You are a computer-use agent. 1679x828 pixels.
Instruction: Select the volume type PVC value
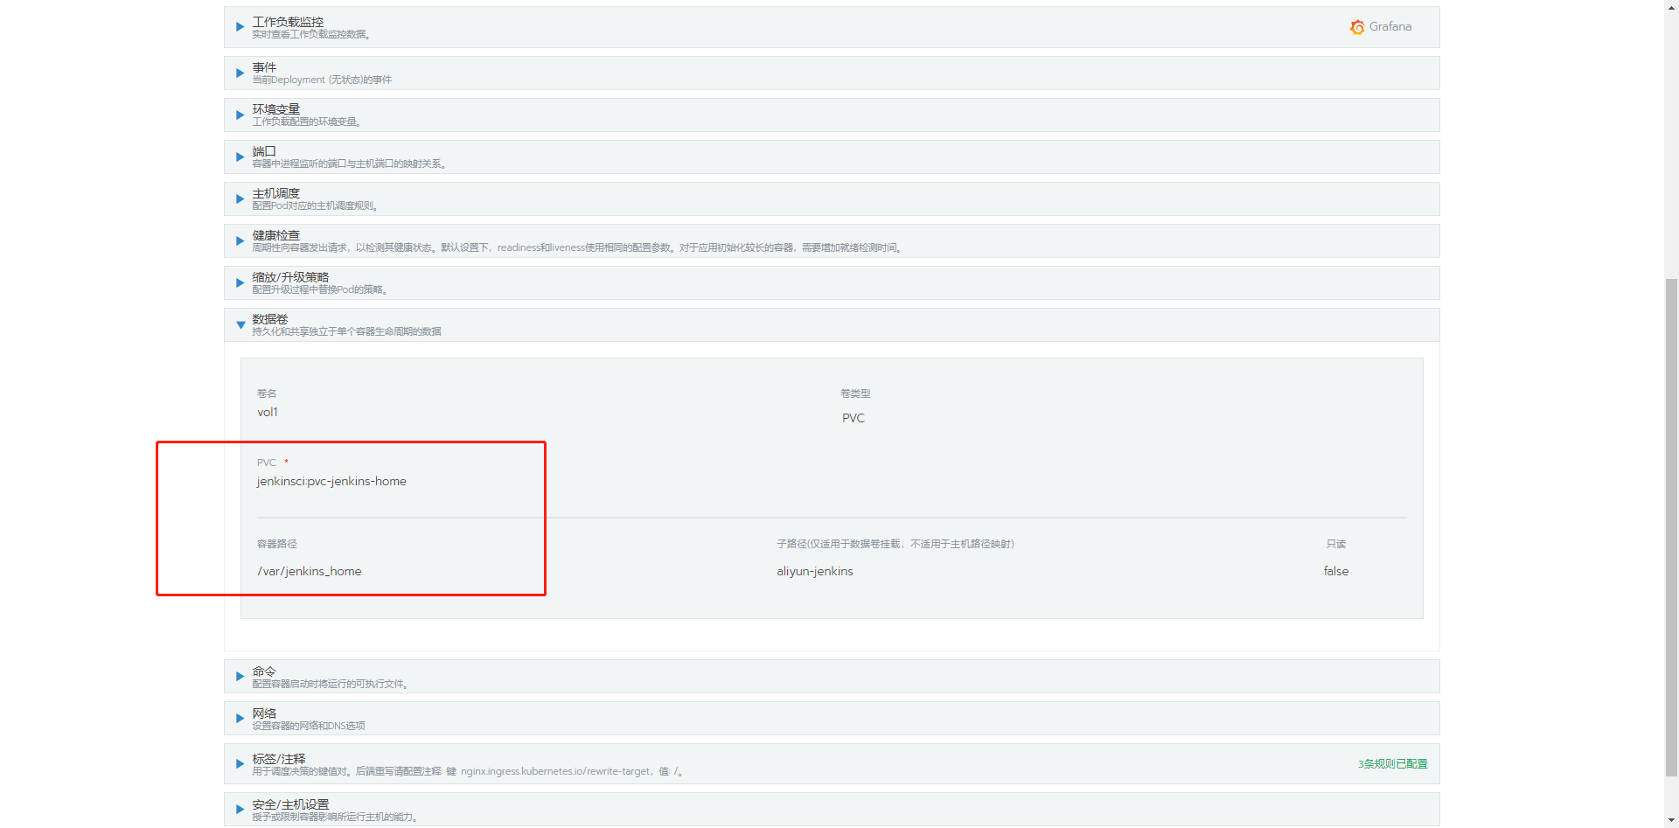(x=853, y=418)
